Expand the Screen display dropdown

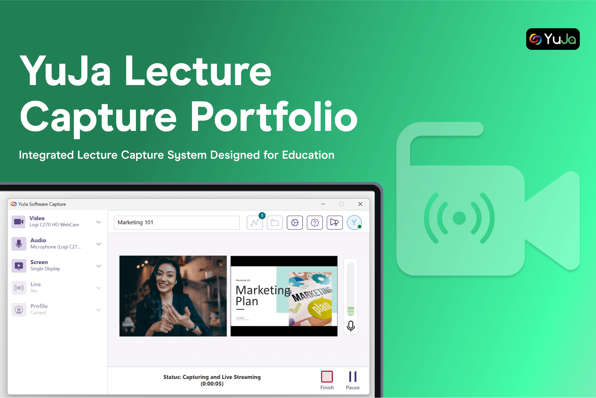click(99, 266)
